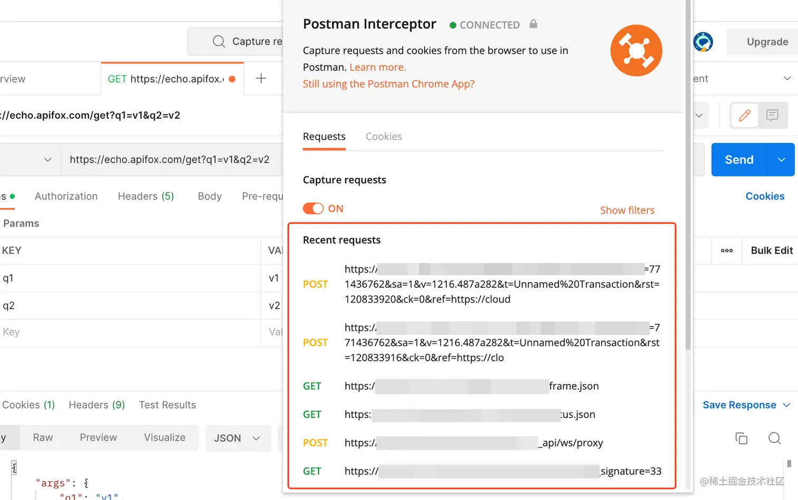The height and width of the screenshot is (500, 798).
Task: Click the green CONNECTED status dot
Action: (x=454, y=24)
